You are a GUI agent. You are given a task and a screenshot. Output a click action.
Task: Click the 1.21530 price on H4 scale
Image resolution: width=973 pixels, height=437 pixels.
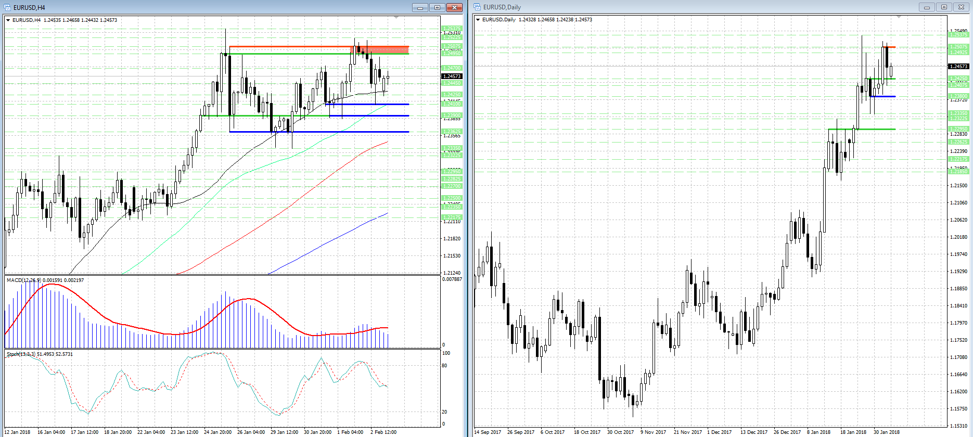(x=452, y=256)
